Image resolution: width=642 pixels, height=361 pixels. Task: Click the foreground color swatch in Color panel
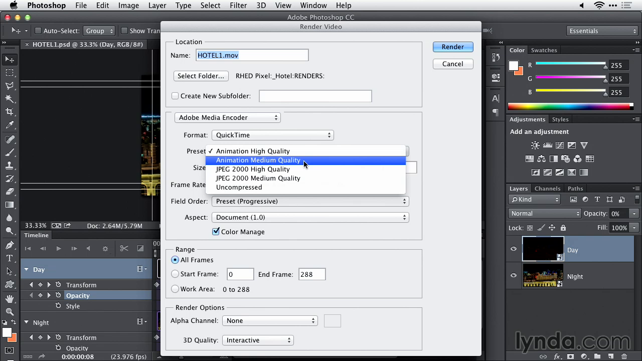513,66
